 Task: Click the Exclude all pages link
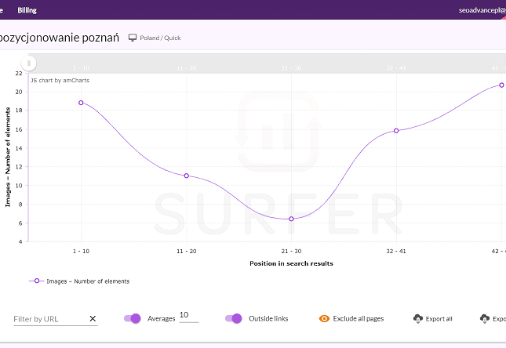coord(359,319)
